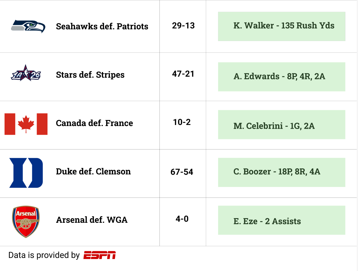This screenshot has height=271, width=358.
Task: Open Canada def. France result
Action: 94,123
